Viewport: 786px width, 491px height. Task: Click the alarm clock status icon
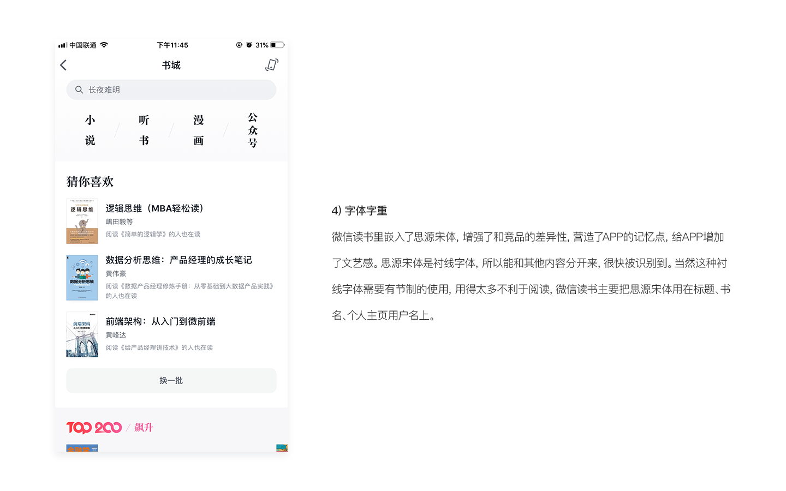coord(249,45)
